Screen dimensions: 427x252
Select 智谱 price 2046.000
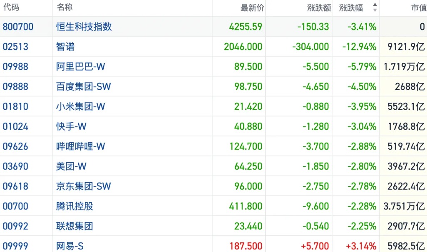tap(243, 47)
